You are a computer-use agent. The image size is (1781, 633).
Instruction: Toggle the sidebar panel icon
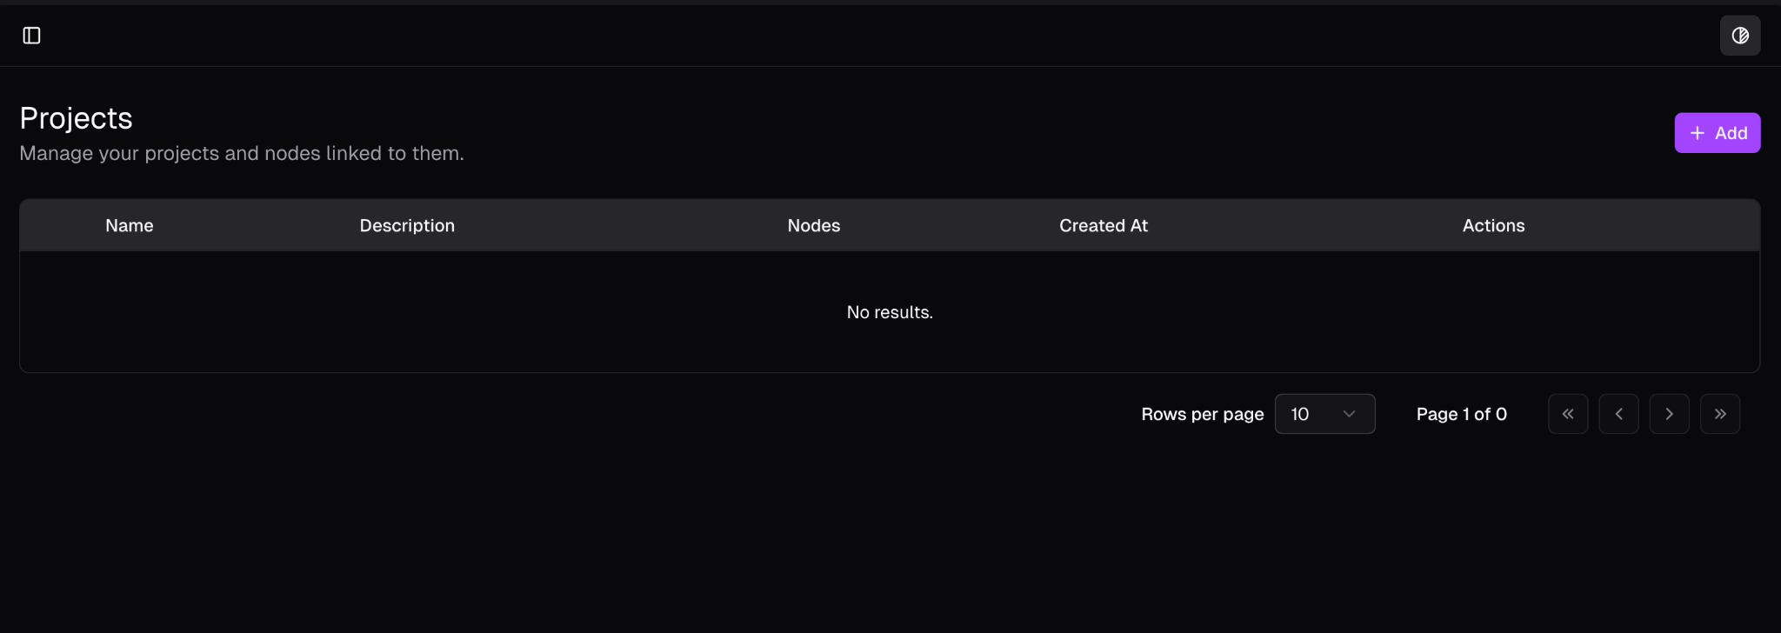31,36
